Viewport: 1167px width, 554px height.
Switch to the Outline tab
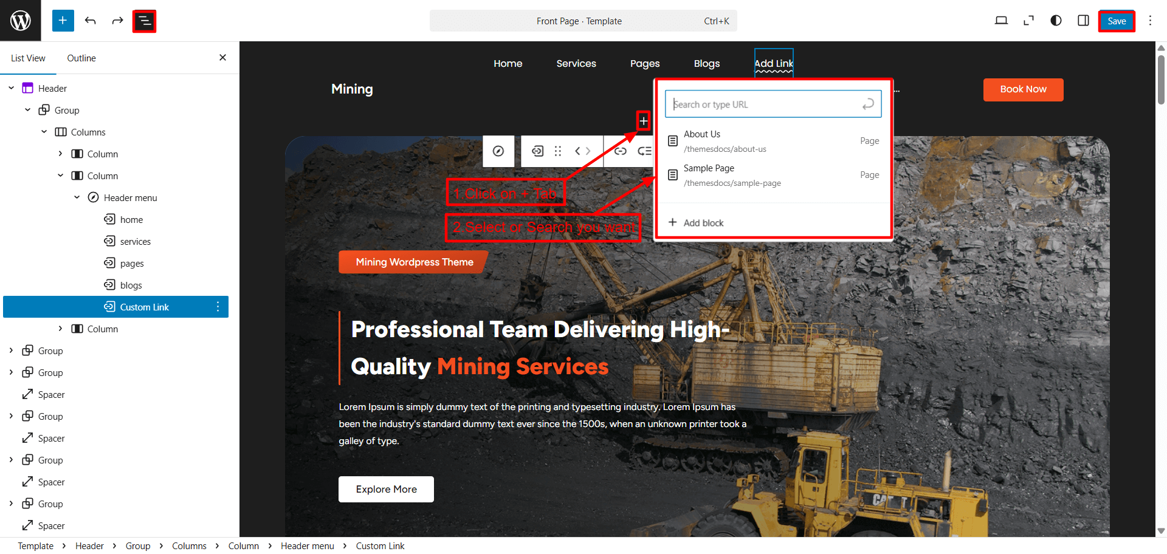81,58
